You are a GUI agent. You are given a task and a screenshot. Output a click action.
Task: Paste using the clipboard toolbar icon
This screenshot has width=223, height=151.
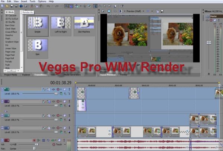(x=41, y=6)
